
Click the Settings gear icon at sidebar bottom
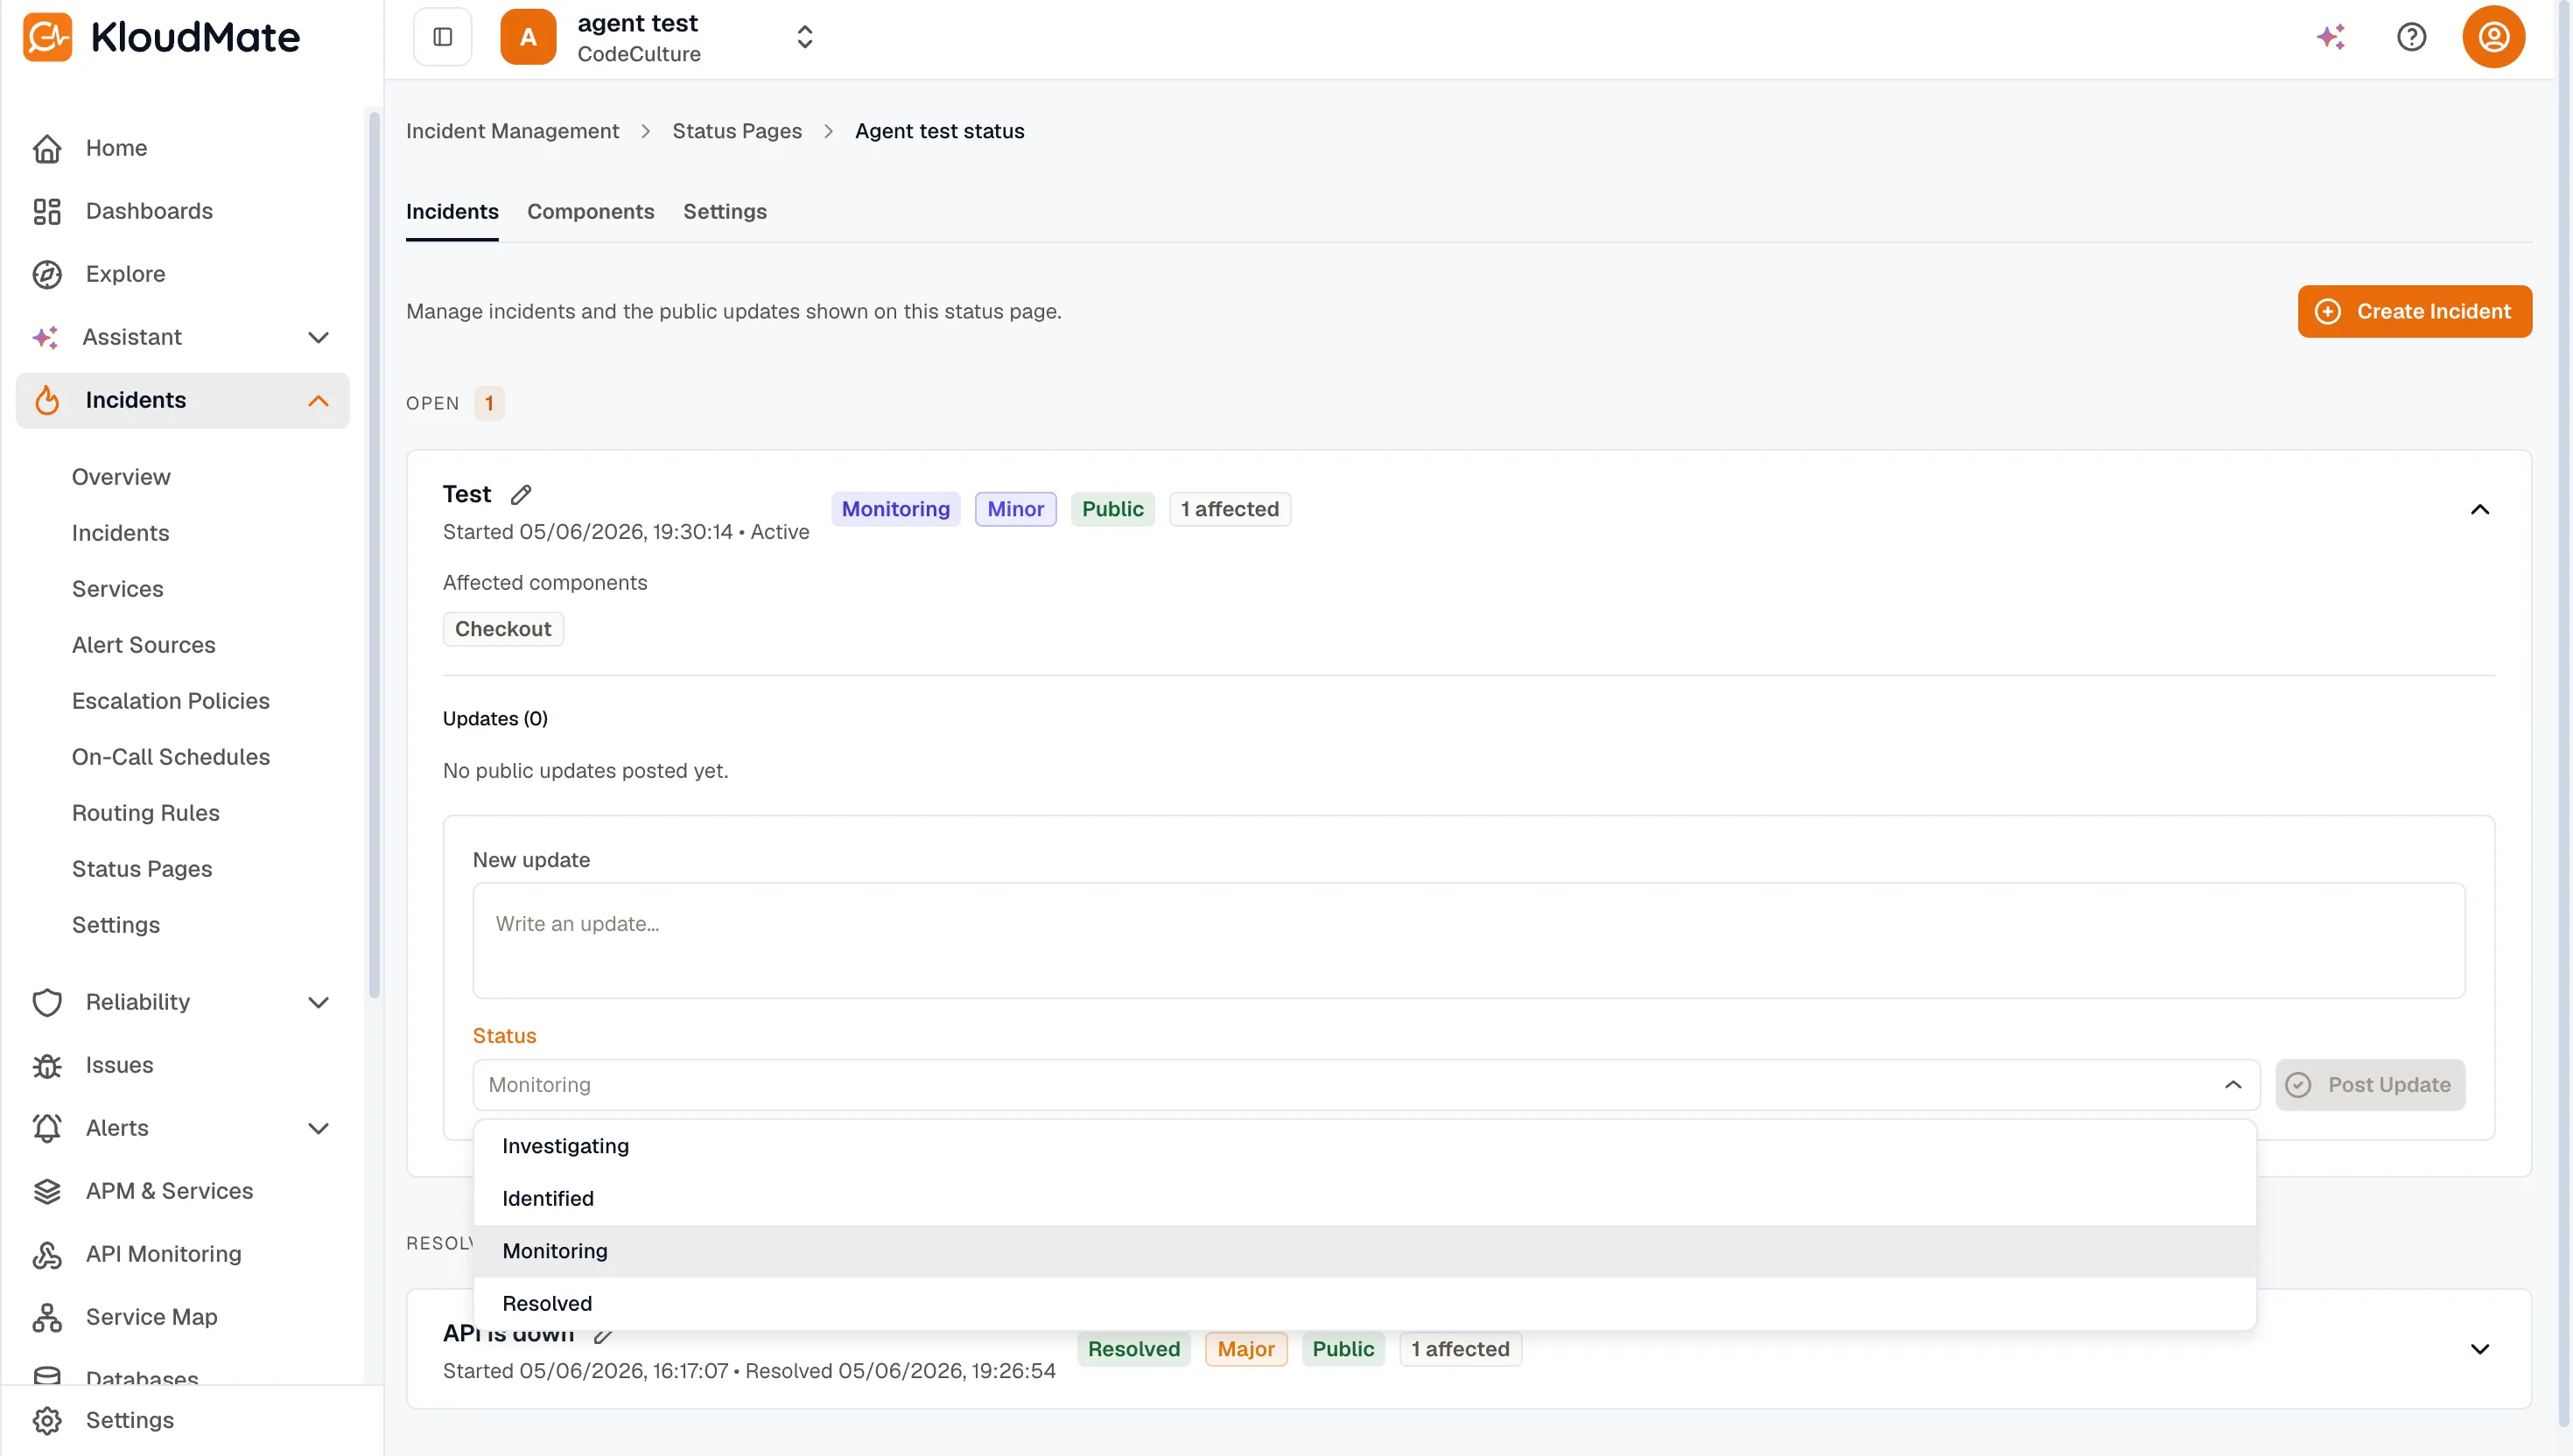pos(47,1420)
